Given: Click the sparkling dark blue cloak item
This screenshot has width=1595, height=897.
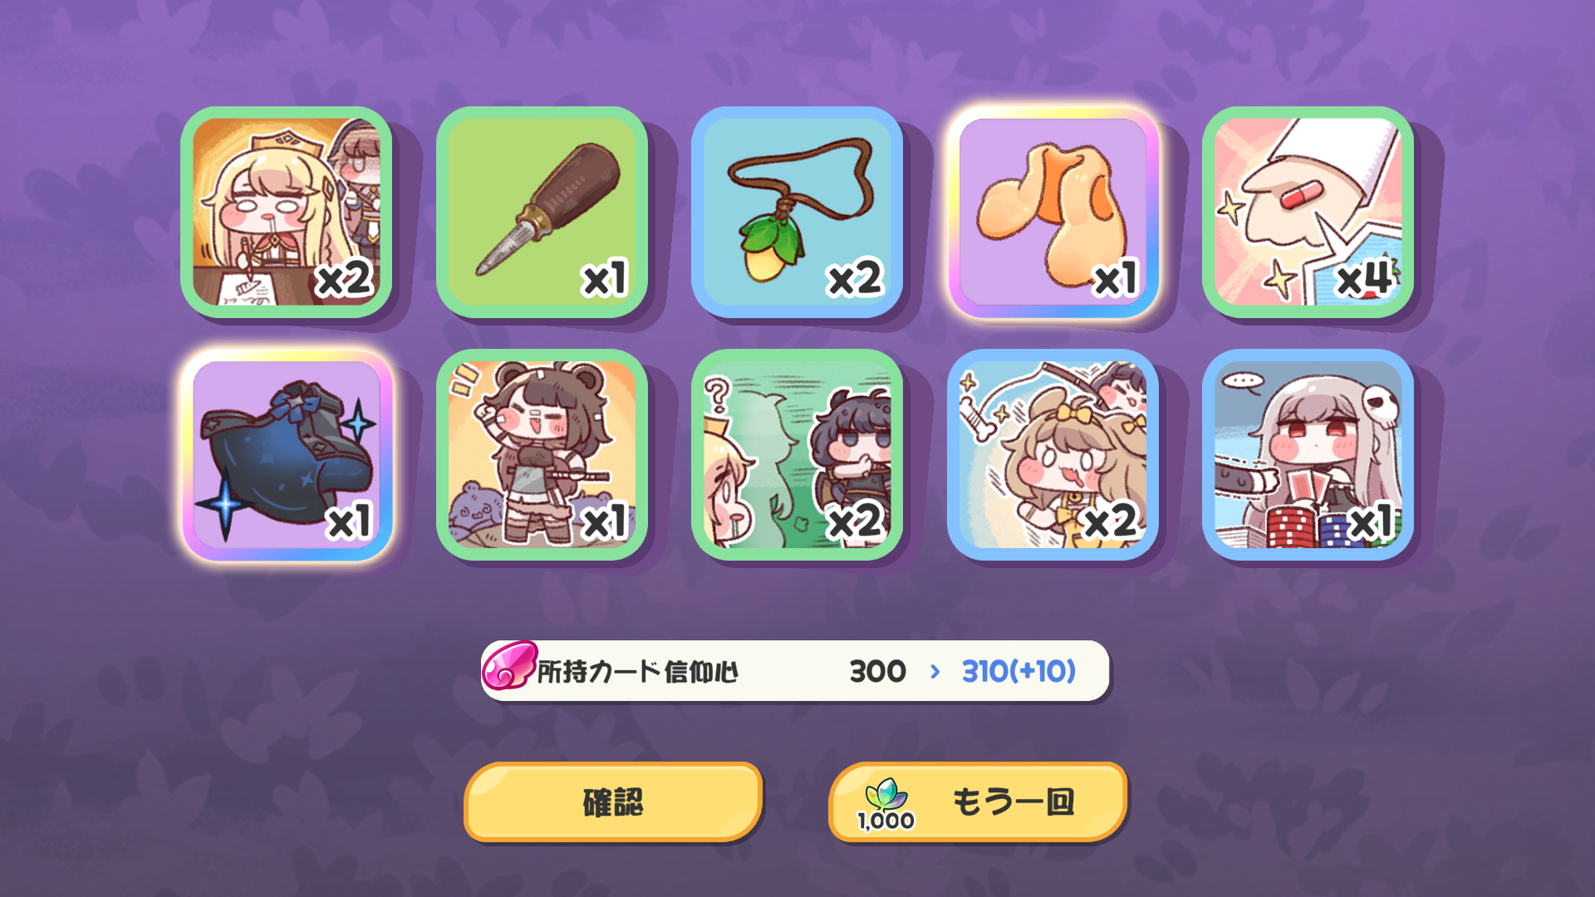Looking at the screenshot, I should pyautogui.click(x=287, y=454).
